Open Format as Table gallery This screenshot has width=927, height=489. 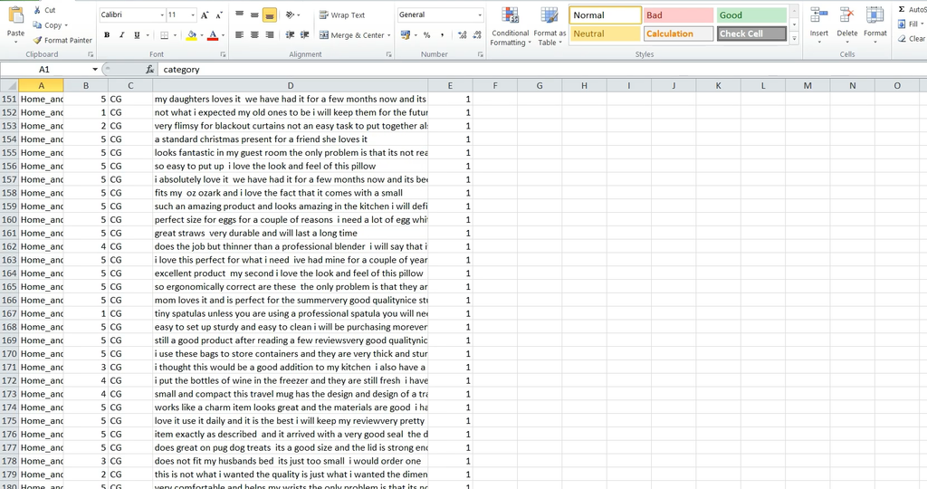click(x=550, y=26)
